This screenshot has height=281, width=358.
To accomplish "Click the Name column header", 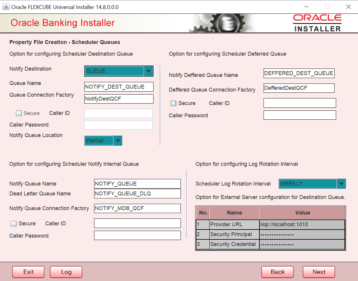I will (x=234, y=213).
